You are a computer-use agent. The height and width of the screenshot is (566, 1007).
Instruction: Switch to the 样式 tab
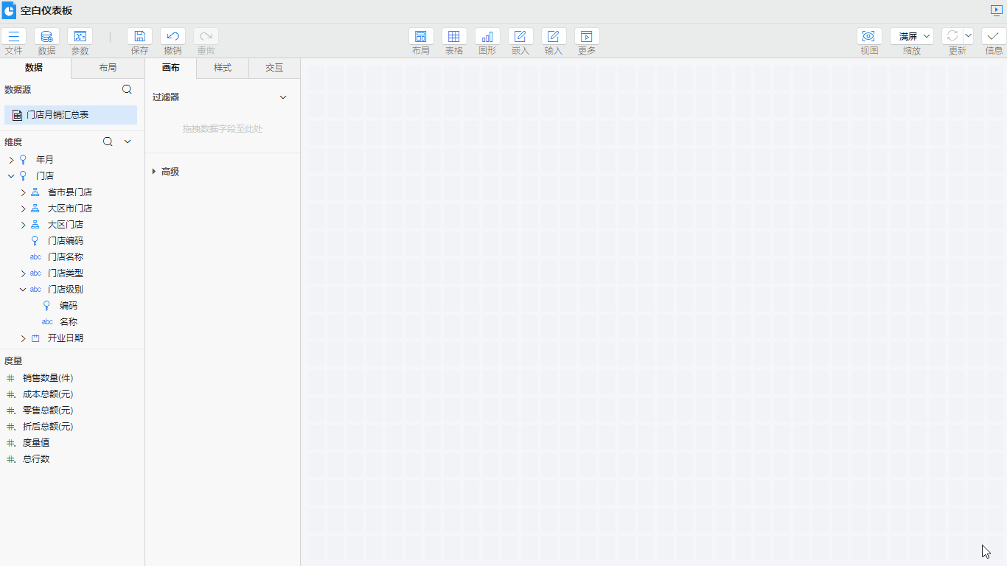223,68
